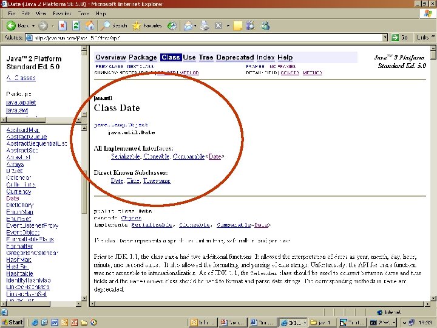Screen dimensions: 437x328
Task: Click the packages frame horizontal scrollbar thumb
Action: point(26,120)
